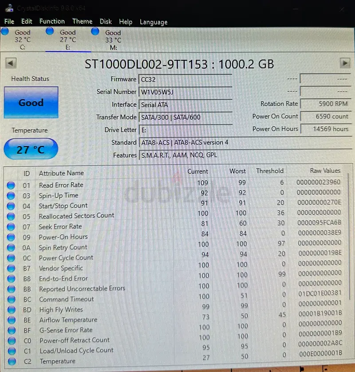Click status icon for Reallocated Sectors Count
This screenshot has height=372, width=355.
tap(11, 216)
